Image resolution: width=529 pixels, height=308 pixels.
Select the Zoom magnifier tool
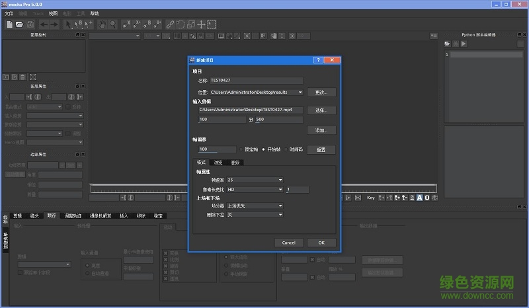click(113, 24)
